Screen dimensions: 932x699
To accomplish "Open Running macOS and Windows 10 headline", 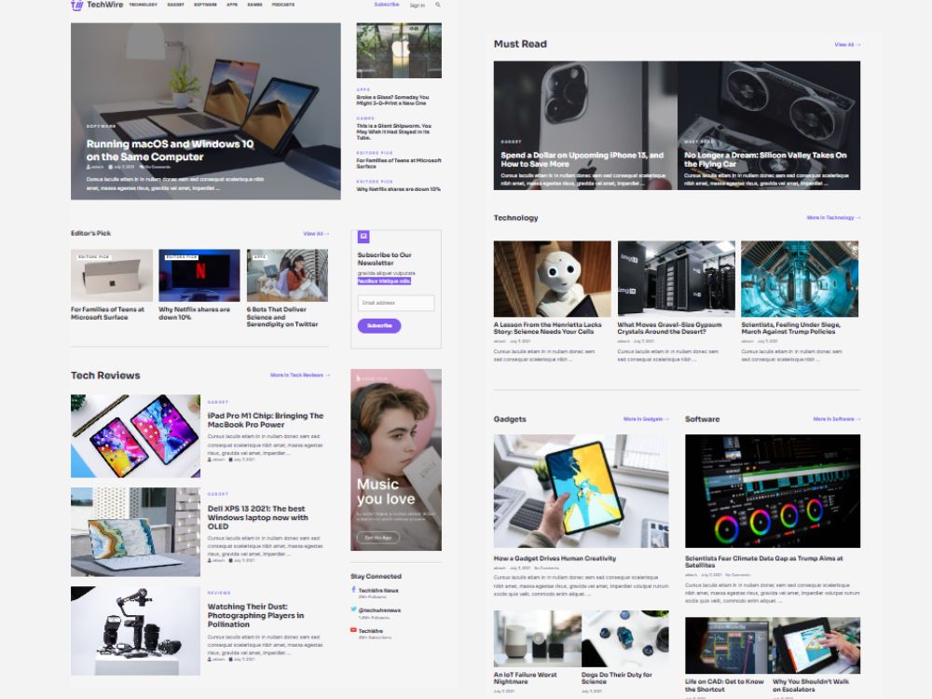I will pos(170,150).
